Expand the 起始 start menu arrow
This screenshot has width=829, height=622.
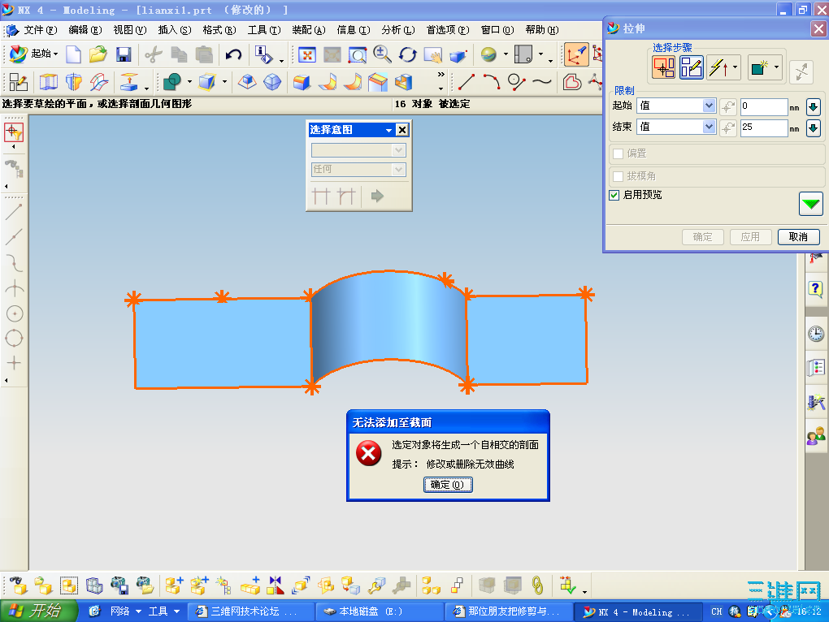[x=55, y=54]
